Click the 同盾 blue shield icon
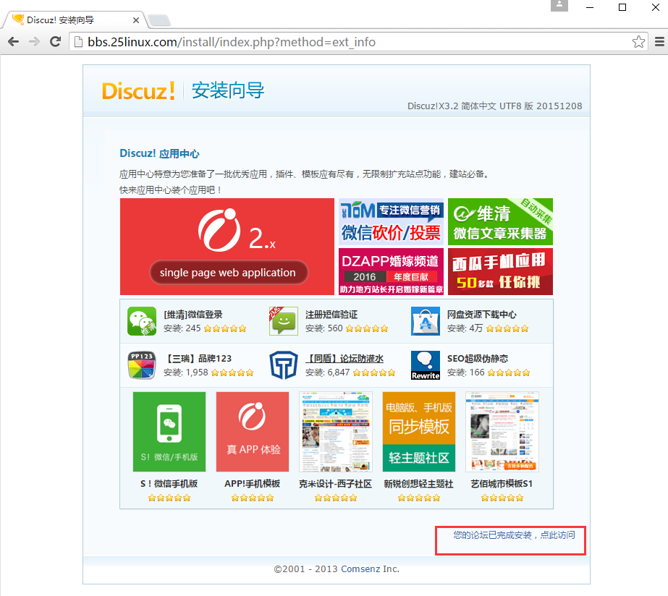This screenshot has height=596, width=668. (x=284, y=365)
